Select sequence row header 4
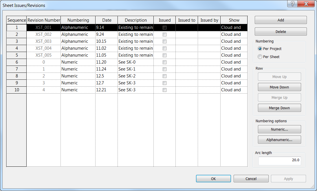Viewport: 317px width, 191px height. 17,48
